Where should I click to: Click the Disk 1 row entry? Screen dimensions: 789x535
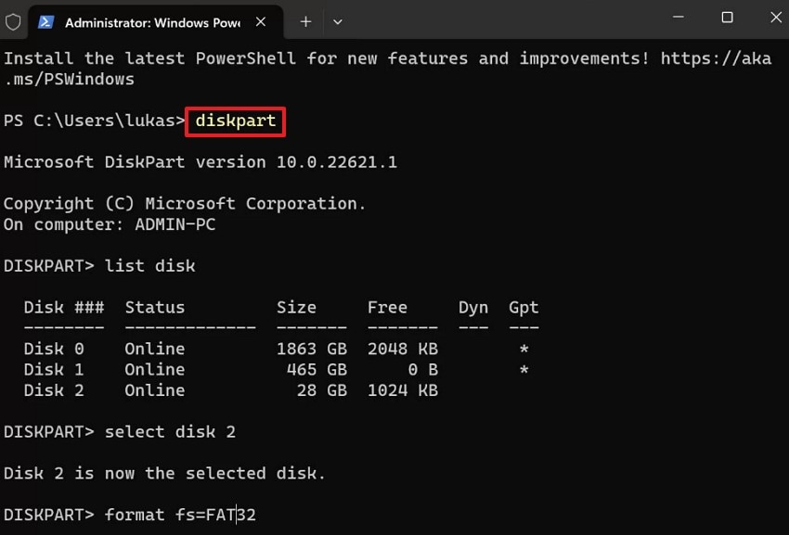[x=54, y=369]
